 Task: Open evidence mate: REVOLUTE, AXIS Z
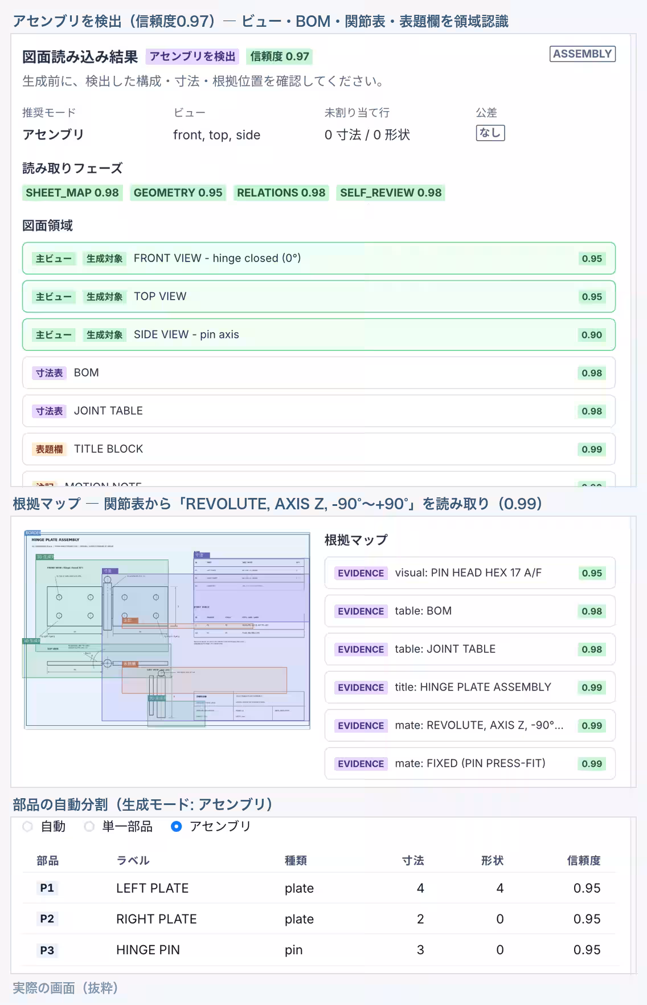tap(470, 726)
